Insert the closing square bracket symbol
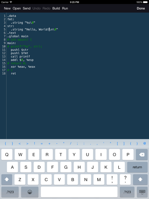 click(x=124, y=143)
